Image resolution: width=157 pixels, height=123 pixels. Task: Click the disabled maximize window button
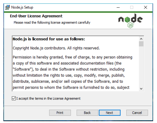click(132, 7)
